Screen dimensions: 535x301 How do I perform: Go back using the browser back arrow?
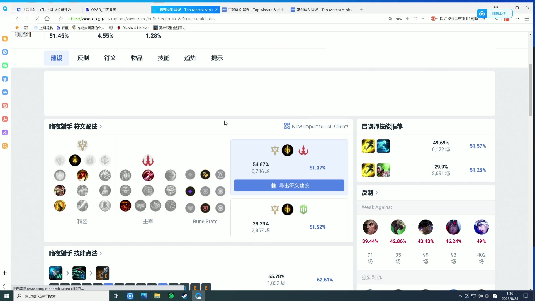(17, 18)
